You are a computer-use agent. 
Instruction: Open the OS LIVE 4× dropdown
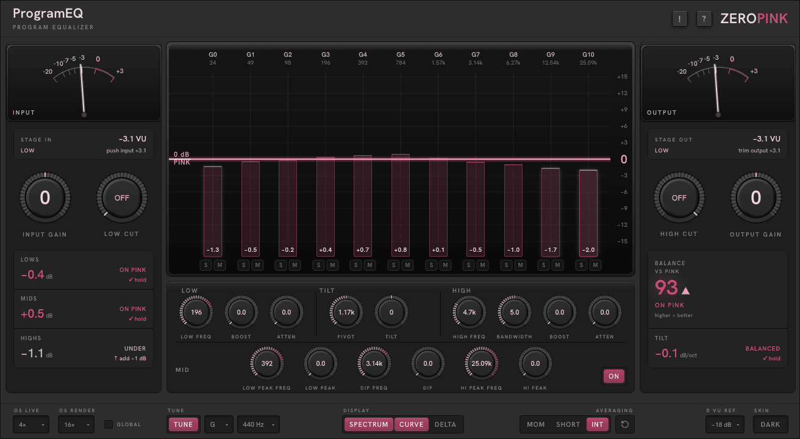31,424
